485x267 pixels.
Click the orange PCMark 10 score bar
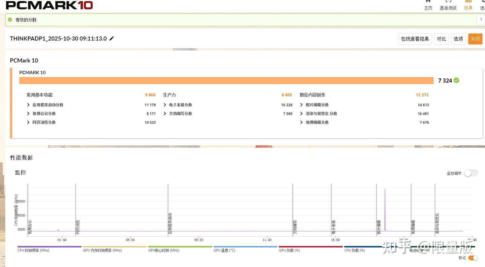[x=226, y=80]
